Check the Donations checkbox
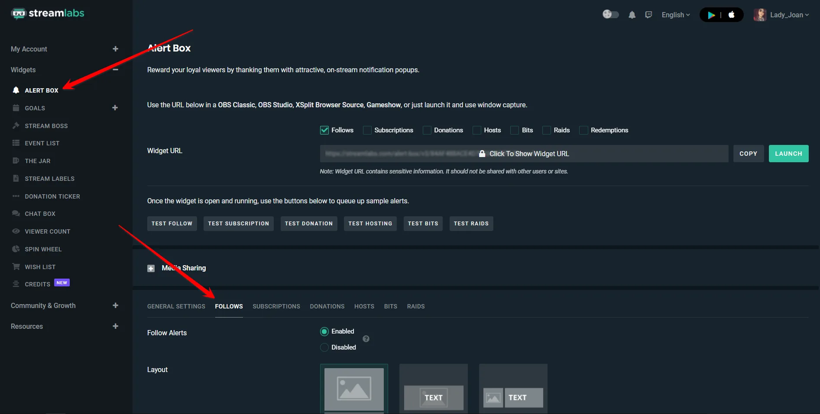This screenshot has height=414, width=820. (427, 130)
